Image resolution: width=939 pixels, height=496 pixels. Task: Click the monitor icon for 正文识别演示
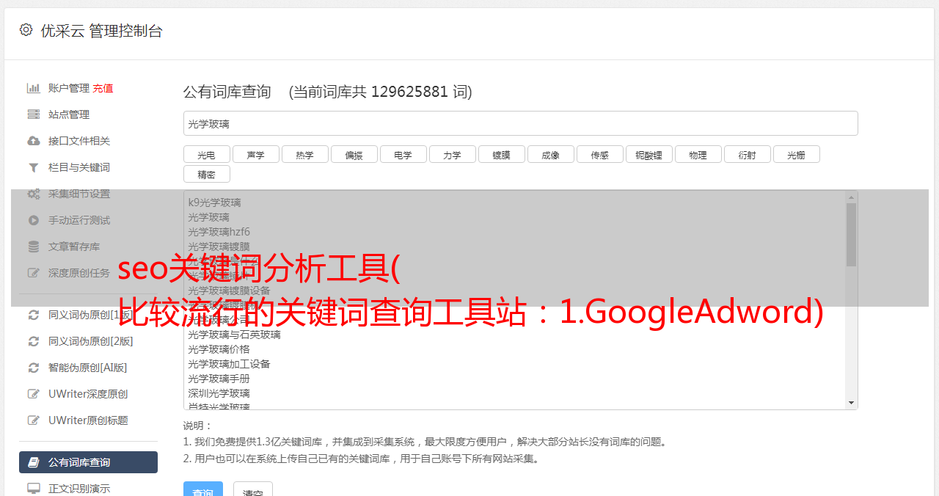(x=34, y=488)
